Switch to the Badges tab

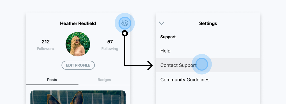tap(104, 80)
